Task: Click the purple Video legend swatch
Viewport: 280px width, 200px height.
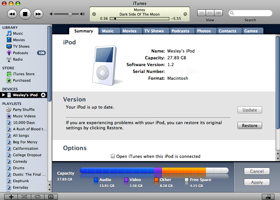Action: click(x=126, y=180)
